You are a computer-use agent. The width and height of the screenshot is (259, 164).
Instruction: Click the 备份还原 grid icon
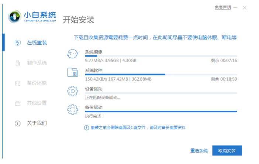click(x=17, y=83)
